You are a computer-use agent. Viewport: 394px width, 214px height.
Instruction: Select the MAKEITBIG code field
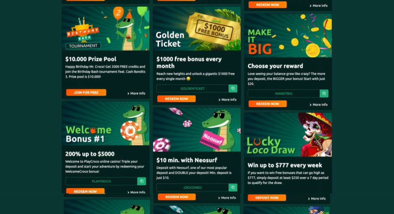284,94
